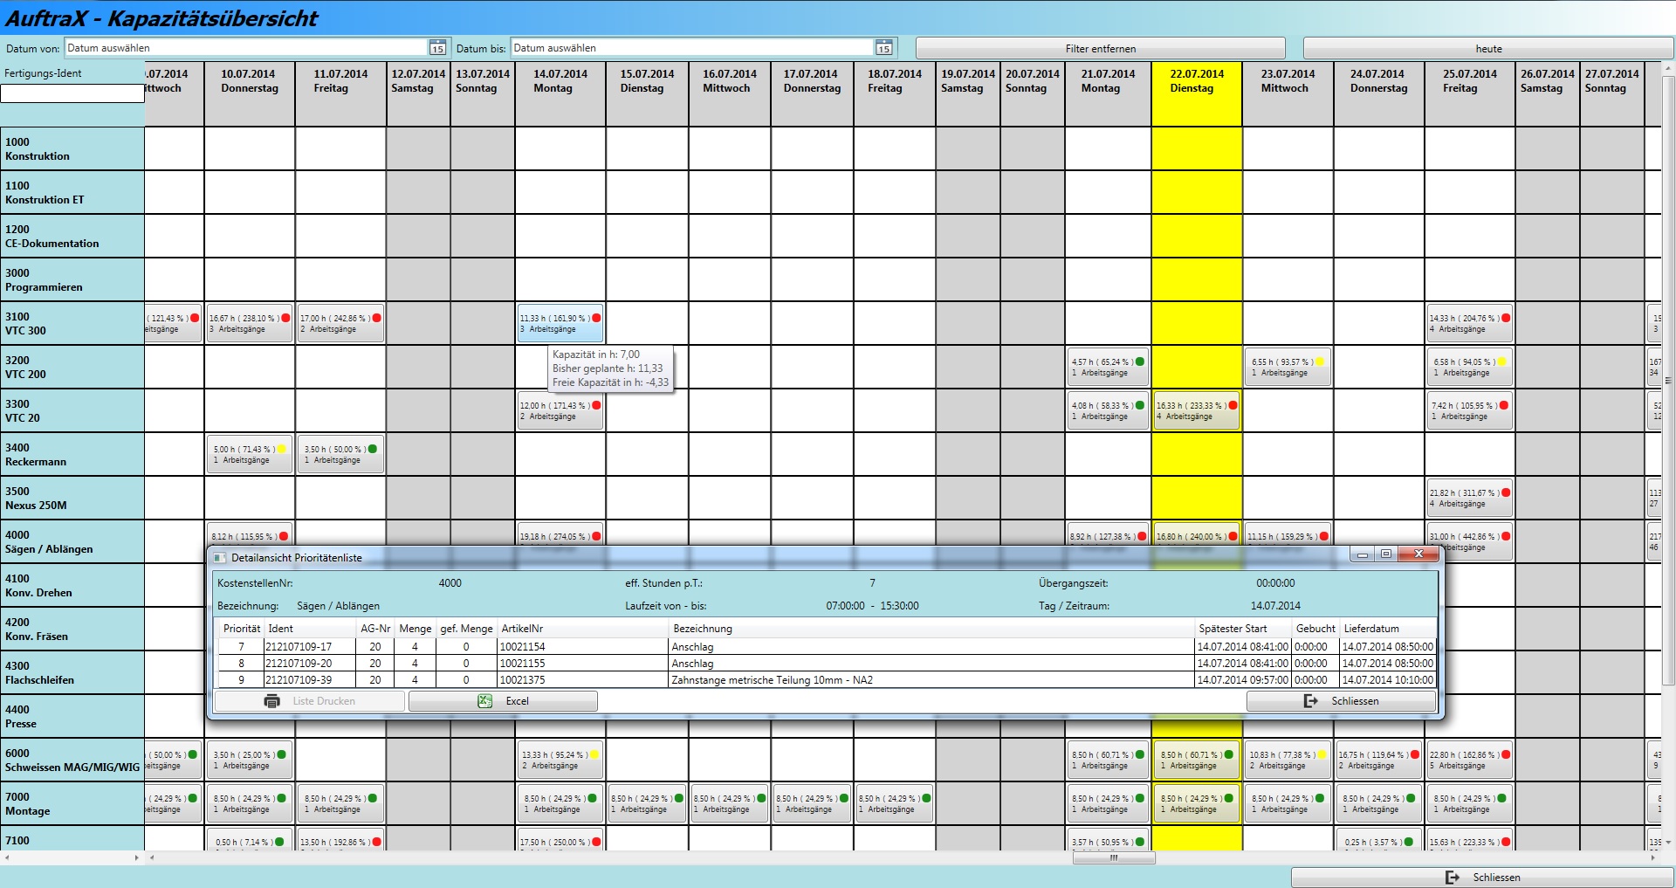Open the 6,55 h (93,57 %) VTC 200 cell
Viewport: 1676px width, 888px height.
point(1288,367)
